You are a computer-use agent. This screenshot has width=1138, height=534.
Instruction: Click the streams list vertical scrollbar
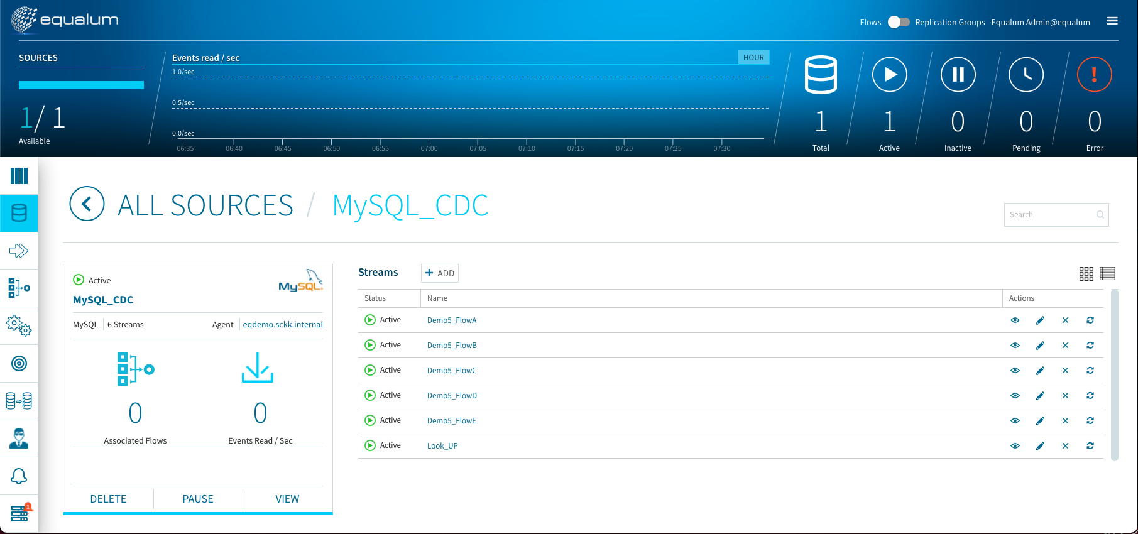click(x=1115, y=375)
